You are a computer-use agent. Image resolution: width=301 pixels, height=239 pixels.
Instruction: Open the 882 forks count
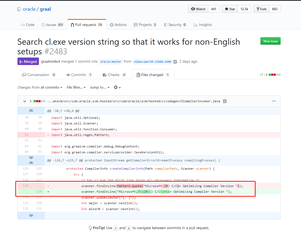coord(275,9)
